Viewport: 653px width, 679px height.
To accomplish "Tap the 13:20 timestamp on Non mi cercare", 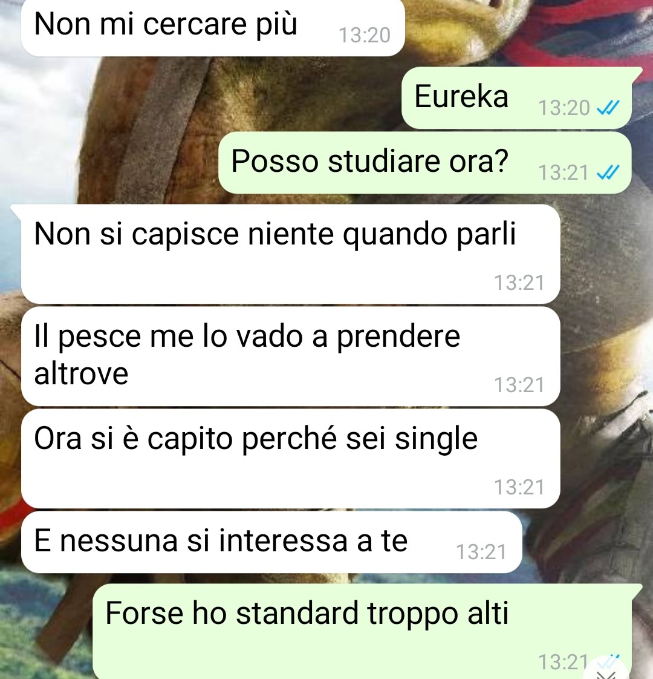I will click(x=365, y=36).
